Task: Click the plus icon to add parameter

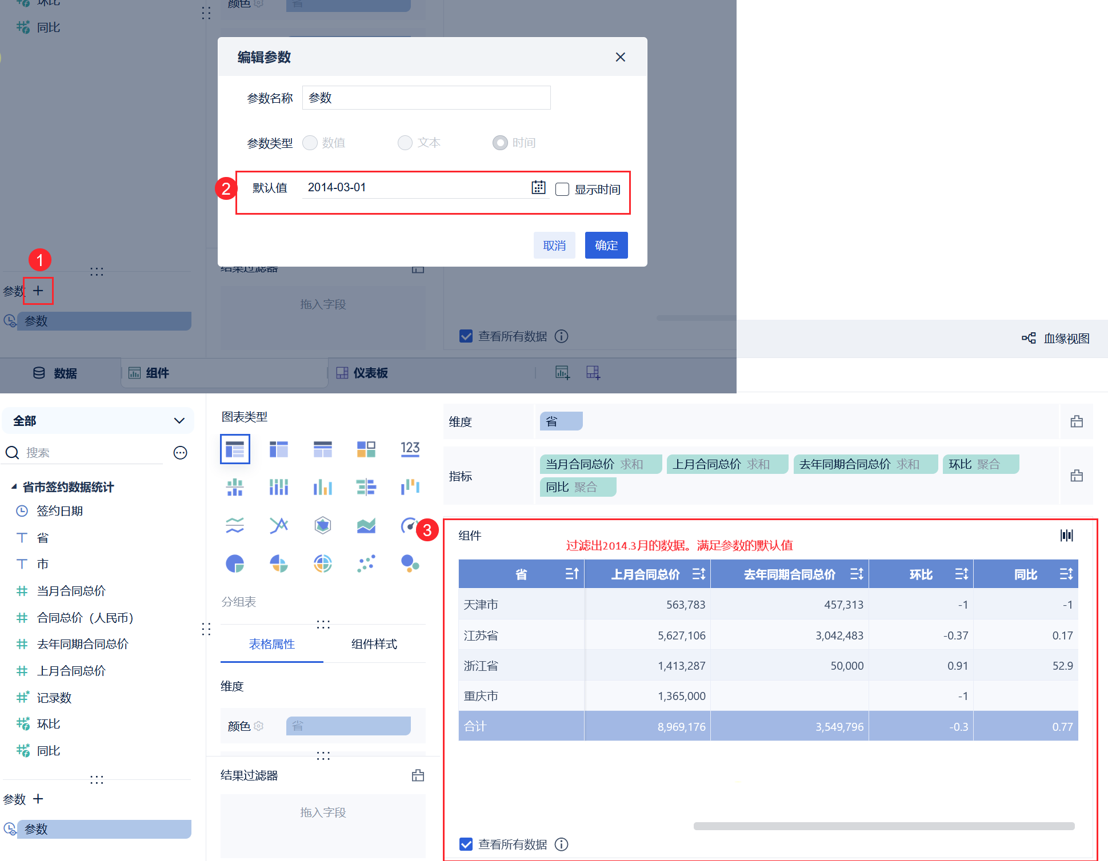Action: (x=38, y=291)
